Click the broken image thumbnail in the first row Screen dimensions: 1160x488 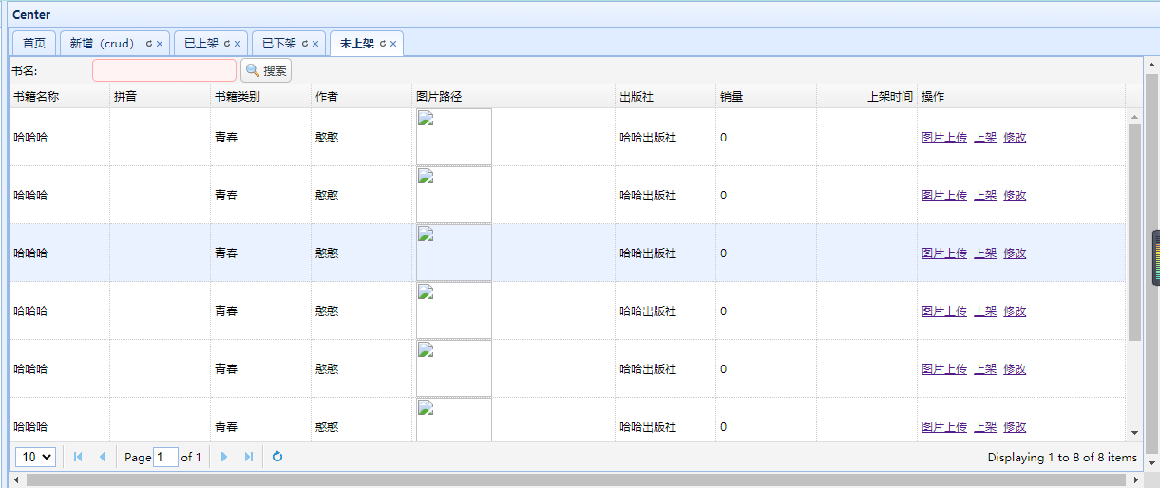pos(454,137)
